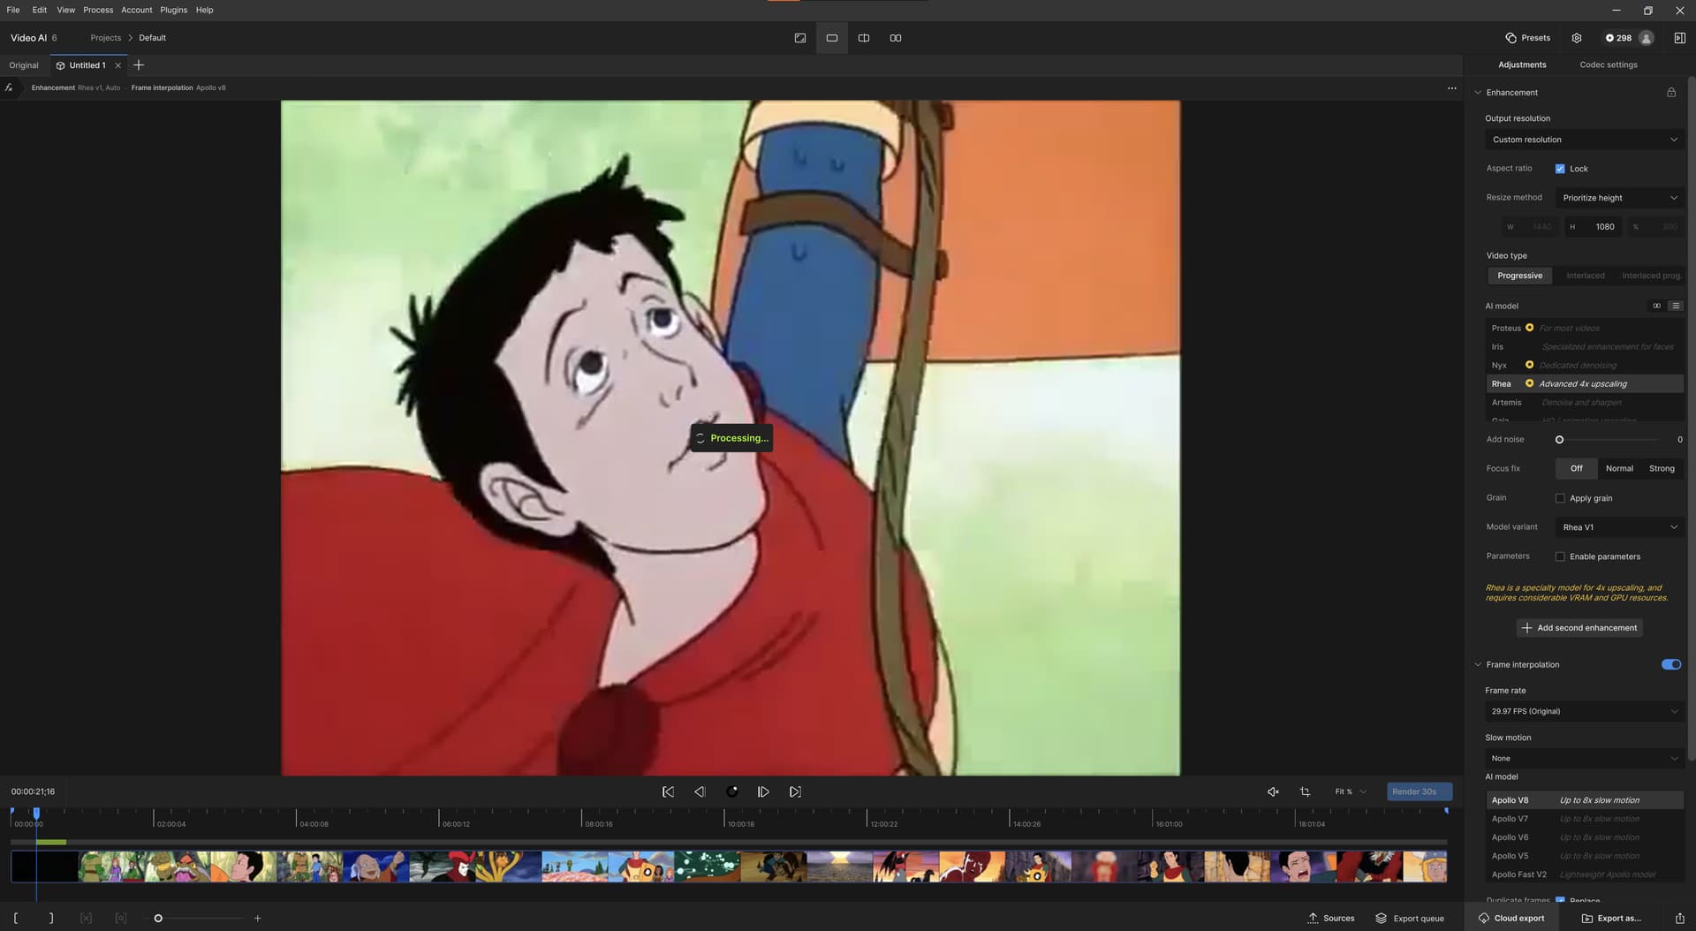The width and height of the screenshot is (1696, 931).
Task: Select the single preview view icon
Action: tap(832, 38)
